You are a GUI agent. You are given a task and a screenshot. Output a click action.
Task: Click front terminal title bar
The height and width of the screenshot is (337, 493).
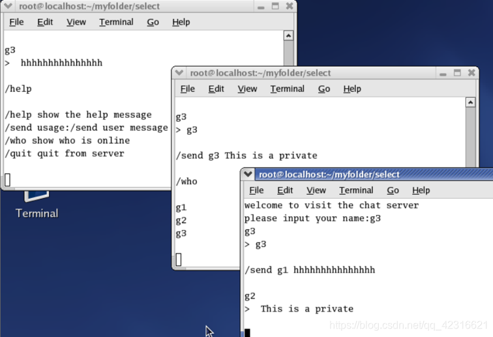tap(374, 174)
